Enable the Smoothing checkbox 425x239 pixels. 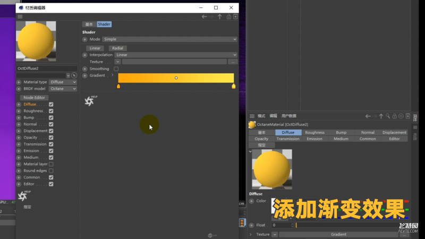click(x=116, y=69)
